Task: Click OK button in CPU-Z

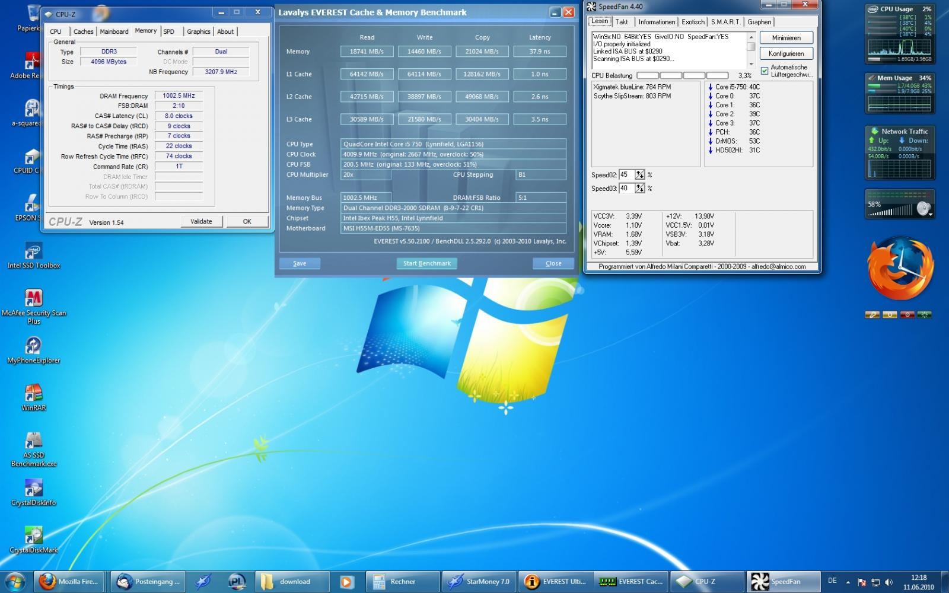Action: click(247, 221)
